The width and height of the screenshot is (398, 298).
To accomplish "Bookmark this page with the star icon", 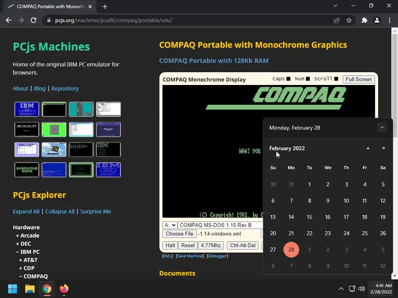I will pyautogui.click(x=349, y=20).
